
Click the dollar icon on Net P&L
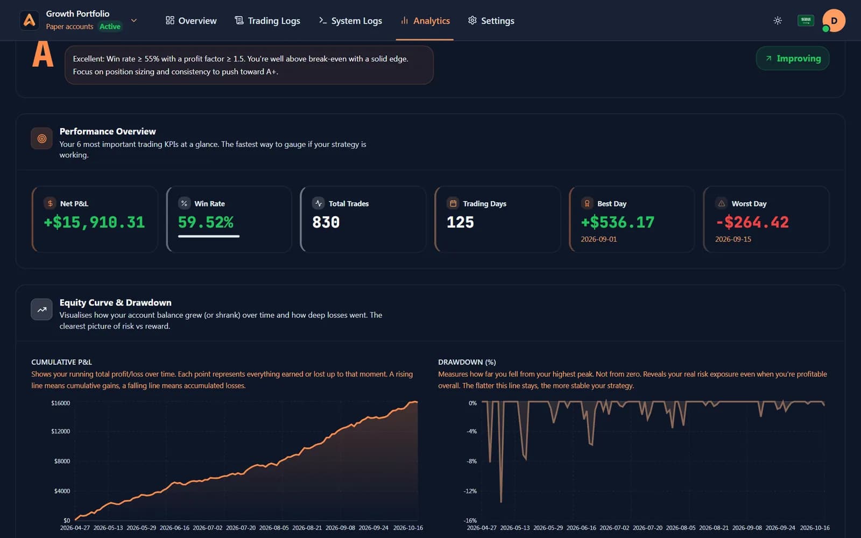coord(50,203)
